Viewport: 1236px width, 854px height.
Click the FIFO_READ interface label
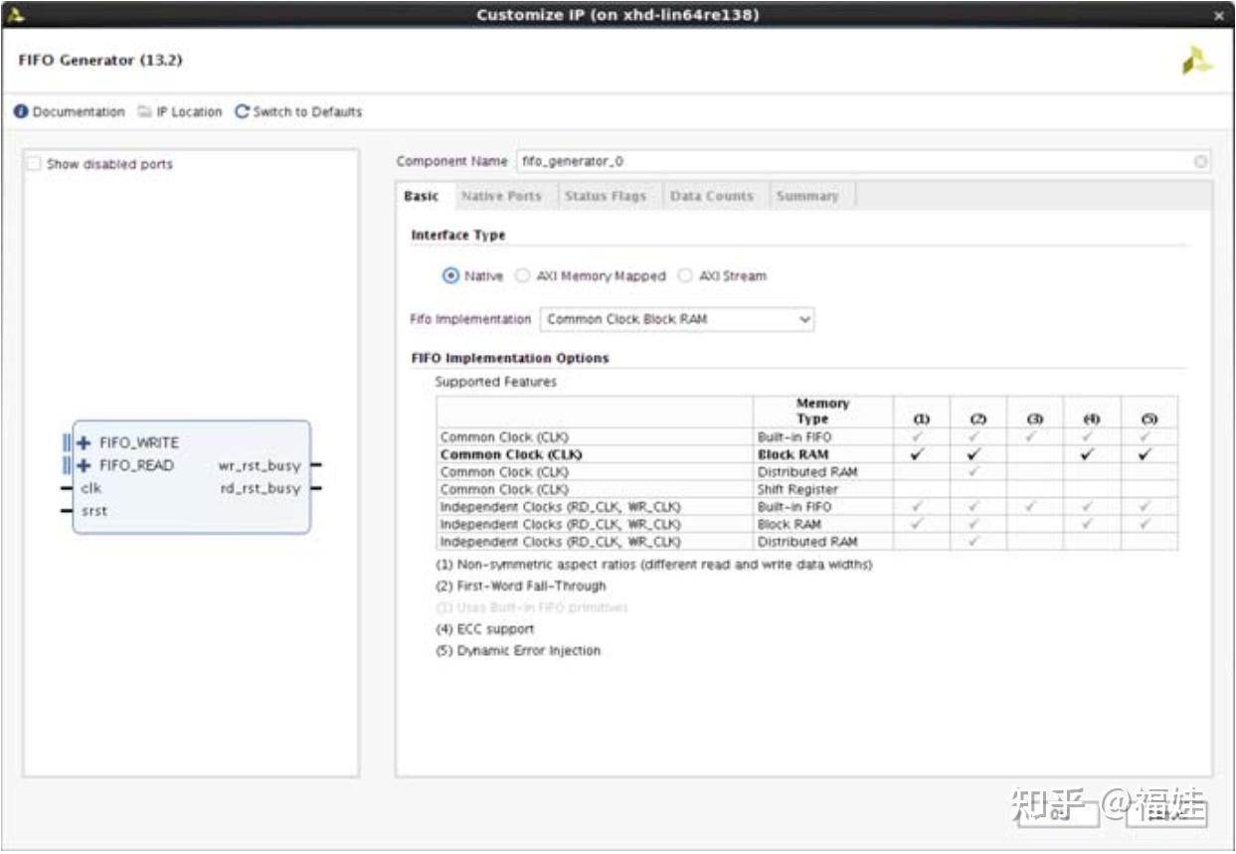(x=136, y=465)
